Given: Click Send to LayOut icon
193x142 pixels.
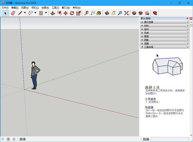Looking at the screenshot, I should click(147, 13).
